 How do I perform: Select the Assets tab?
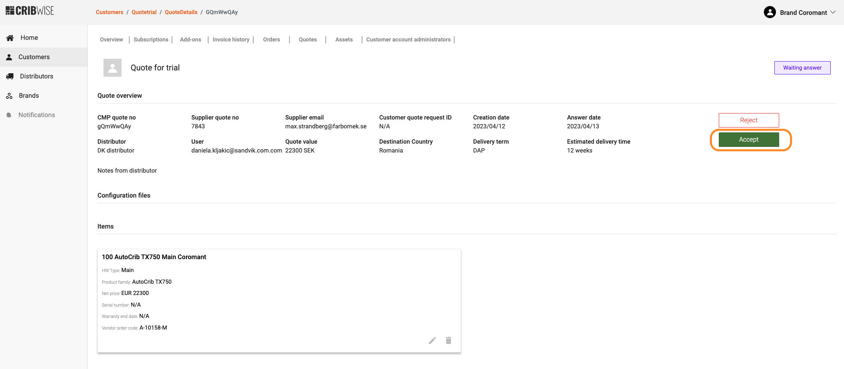344,39
